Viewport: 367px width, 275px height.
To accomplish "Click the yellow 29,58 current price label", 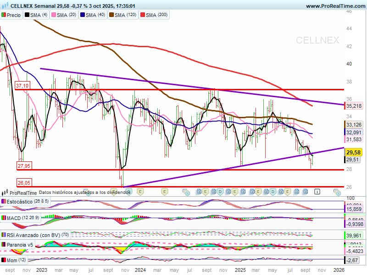I will [352, 152].
